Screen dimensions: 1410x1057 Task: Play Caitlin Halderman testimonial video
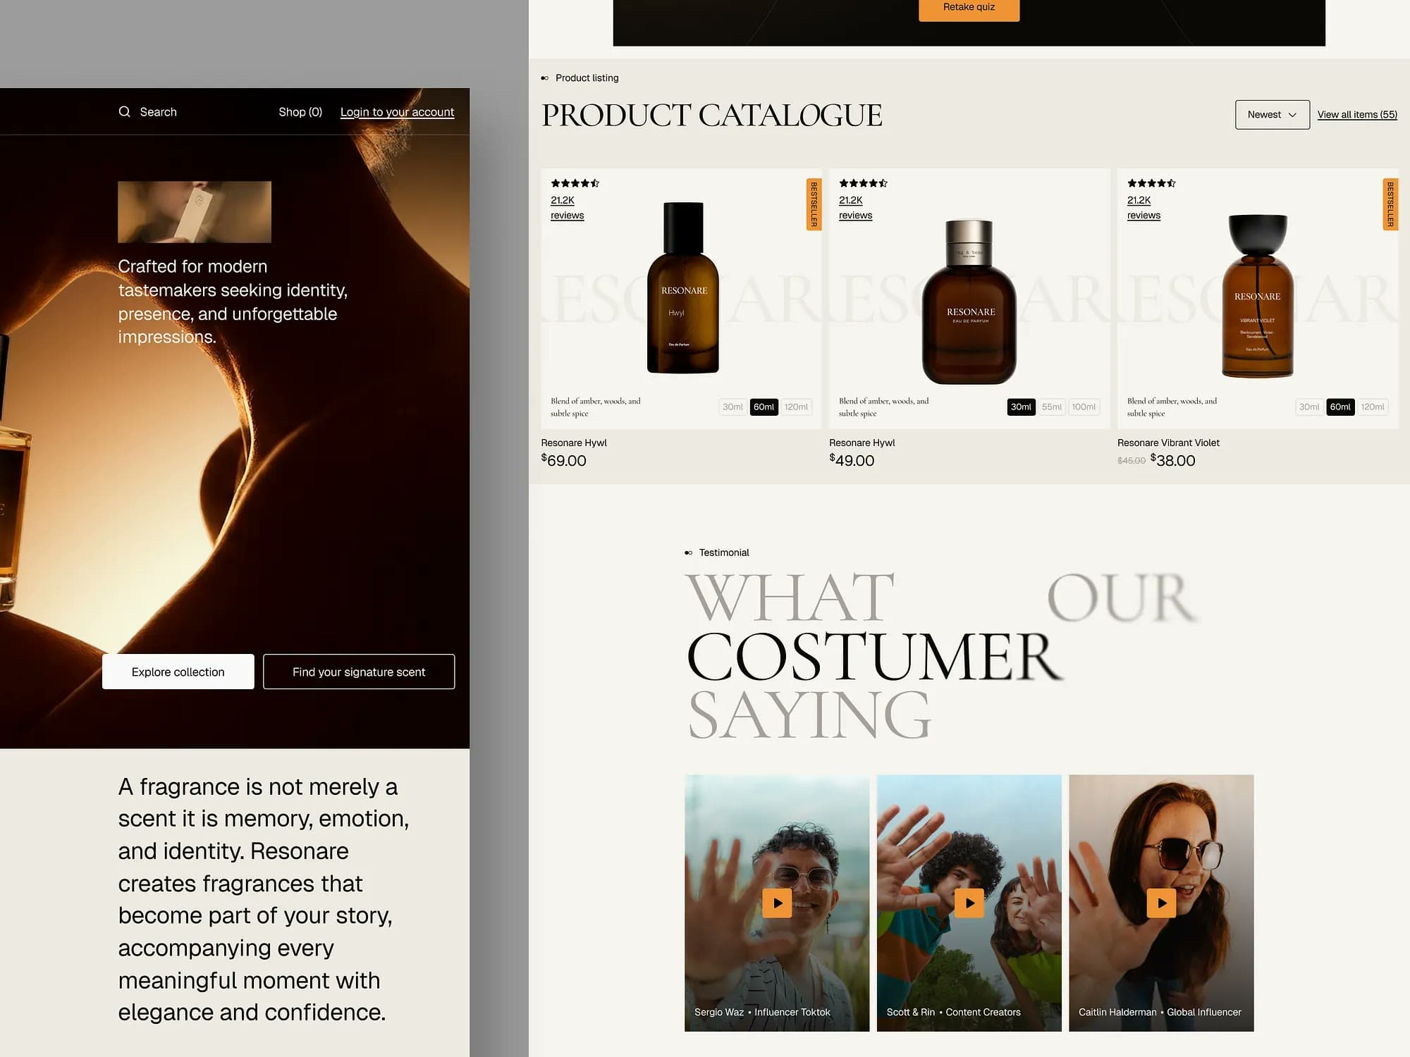point(1161,903)
